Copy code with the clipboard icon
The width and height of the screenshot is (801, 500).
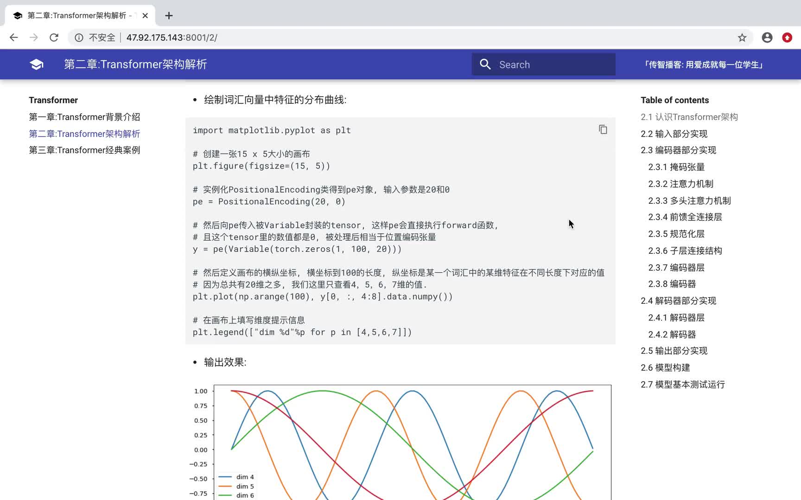tap(603, 130)
